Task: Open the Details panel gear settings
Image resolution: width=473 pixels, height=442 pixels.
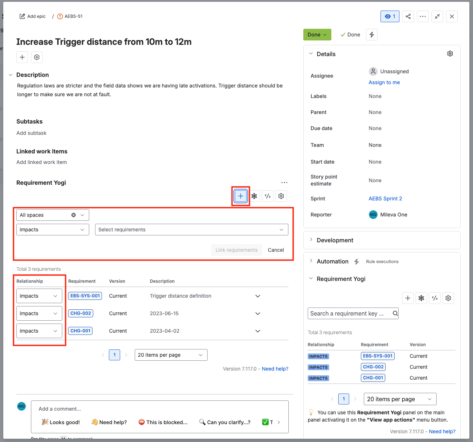Action: click(450, 54)
